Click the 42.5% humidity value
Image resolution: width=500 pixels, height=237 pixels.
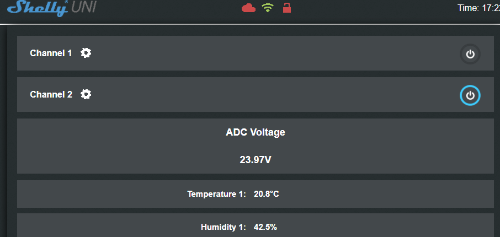(265, 227)
